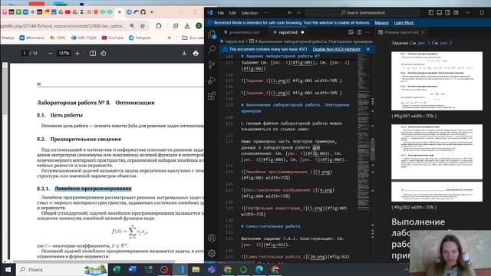Viewport: 491px width, 276px height.
Task: Open Extensions view in VS Code
Action: click(212, 95)
